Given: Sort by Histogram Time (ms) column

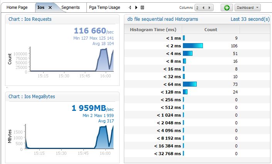Looking at the screenshot, I should click(153, 30).
